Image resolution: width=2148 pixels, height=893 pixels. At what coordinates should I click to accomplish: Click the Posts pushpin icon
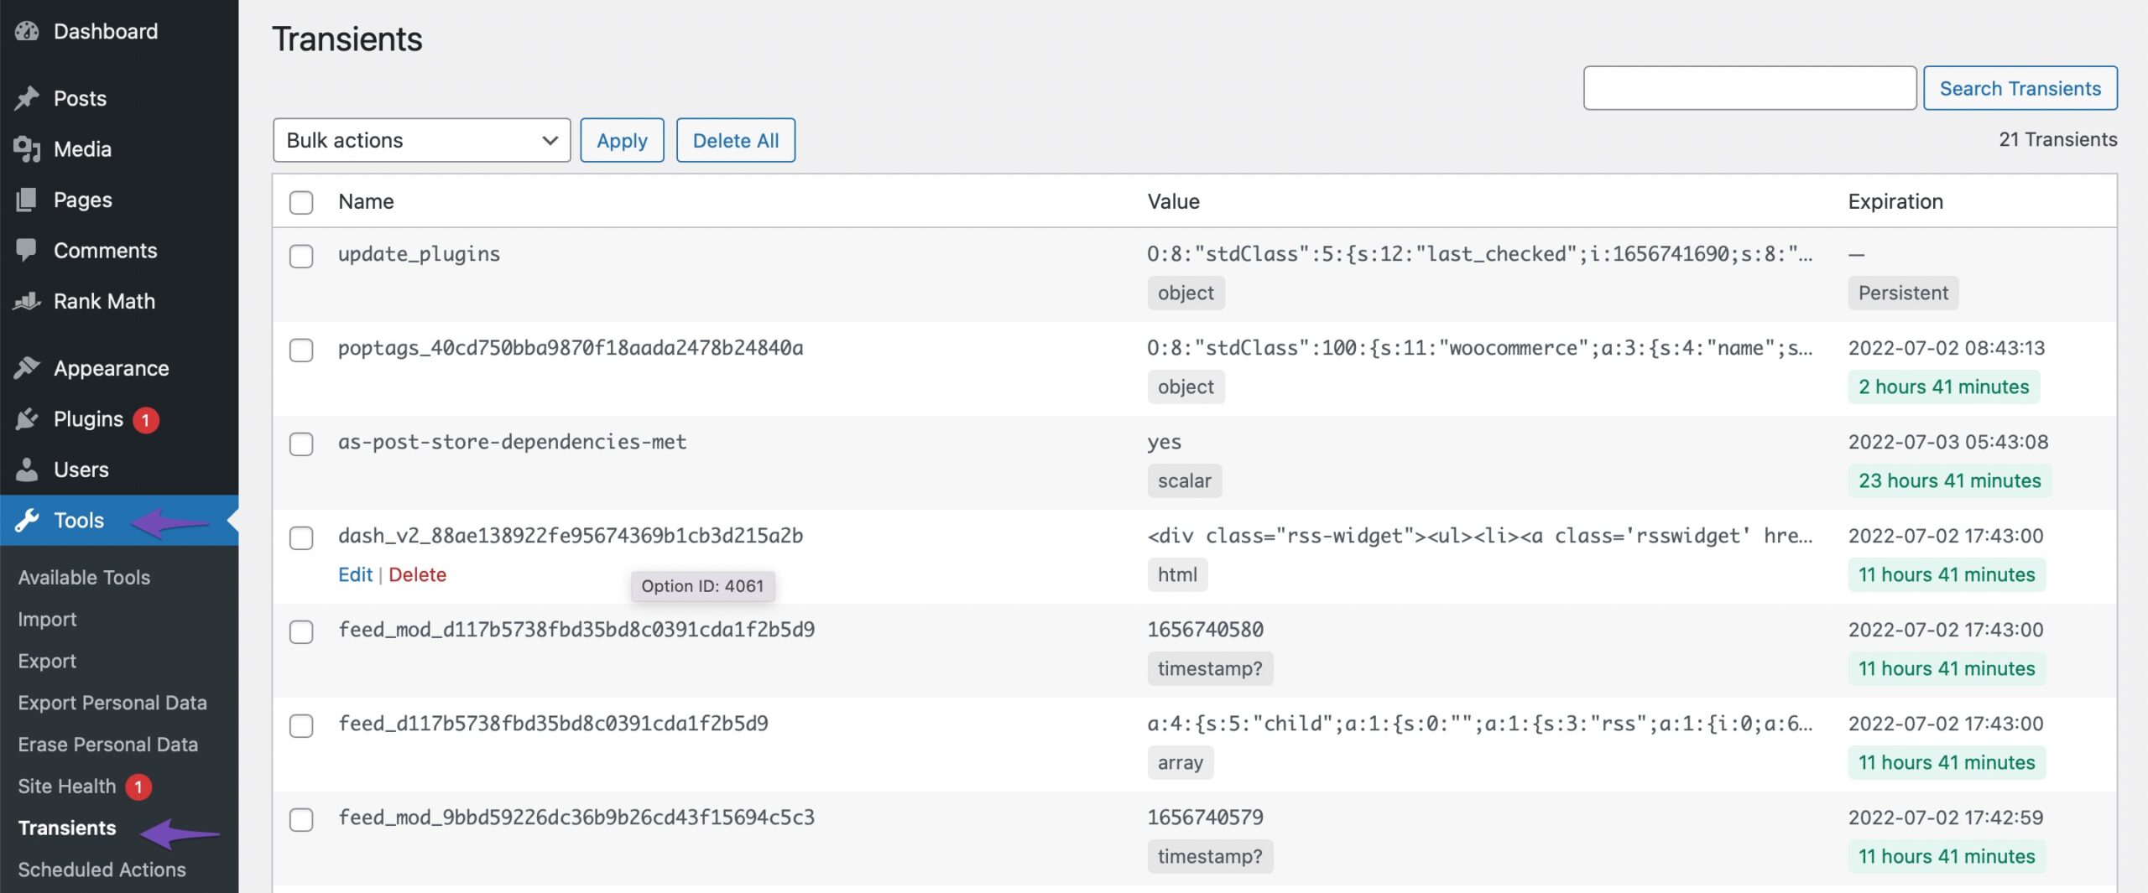click(27, 98)
